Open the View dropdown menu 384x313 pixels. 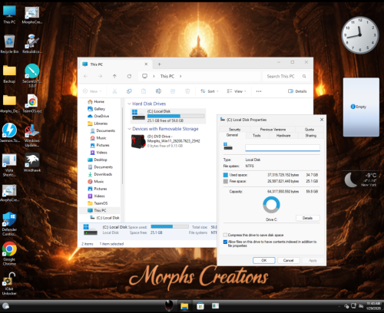(237, 91)
